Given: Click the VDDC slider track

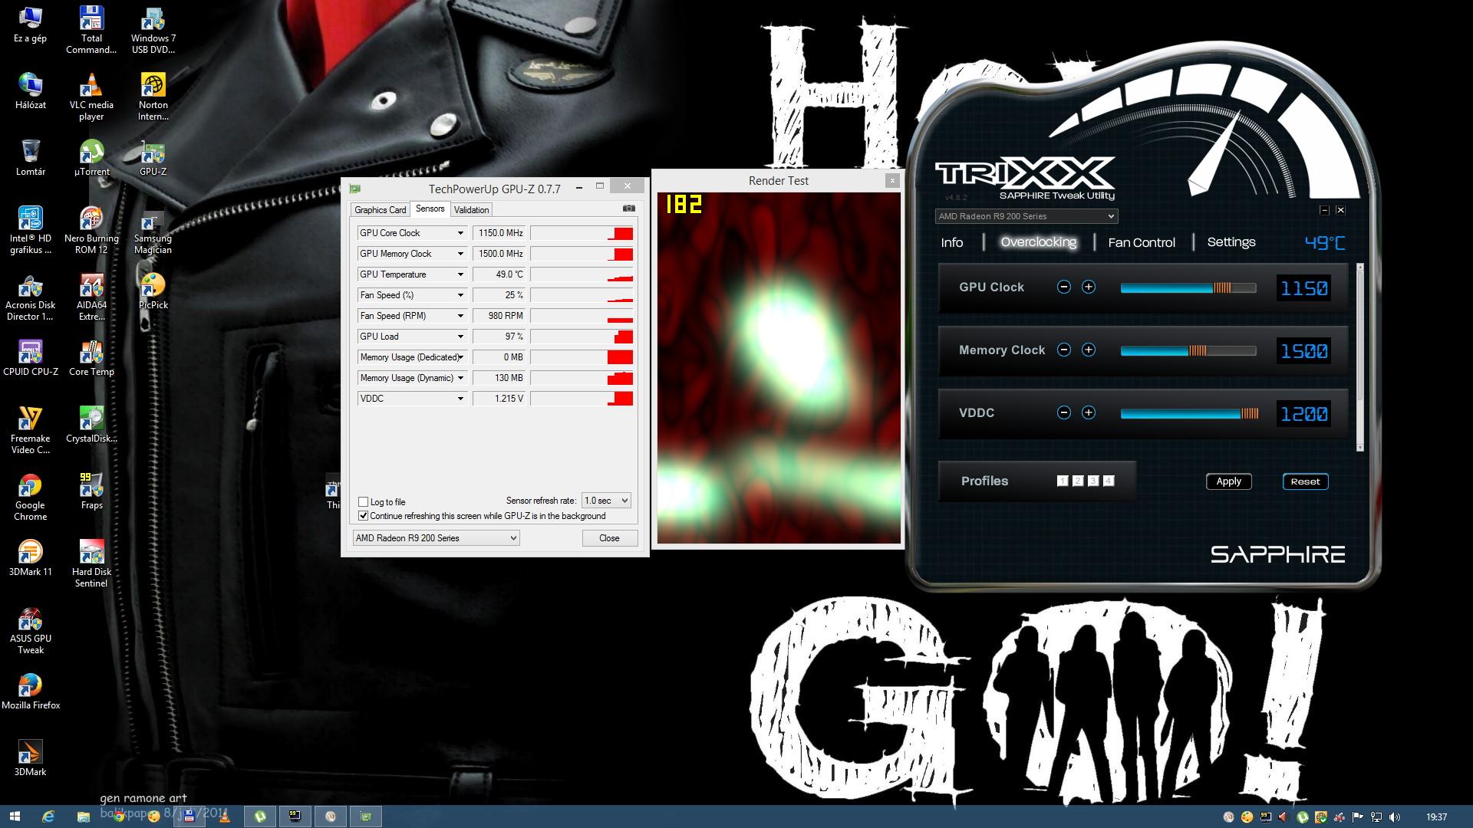Looking at the screenshot, I should [x=1188, y=414].
